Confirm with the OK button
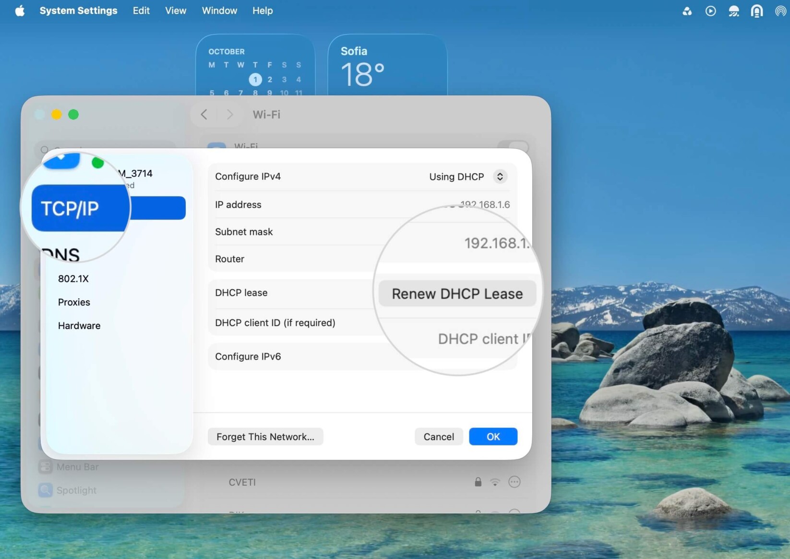Screen dimensions: 790x559 pyautogui.click(x=493, y=437)
